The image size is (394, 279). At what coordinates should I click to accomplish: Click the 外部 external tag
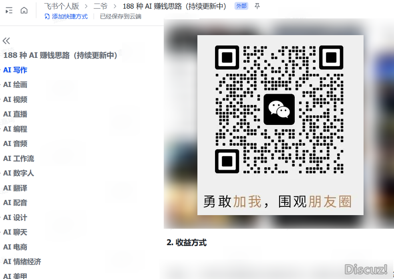coord(241,6)
